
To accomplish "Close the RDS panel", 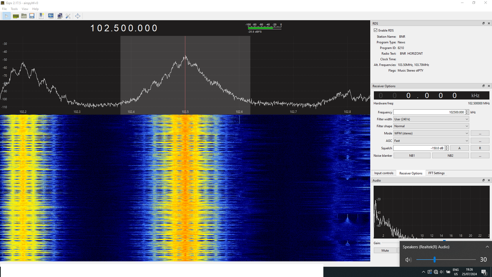I will 489,23.
